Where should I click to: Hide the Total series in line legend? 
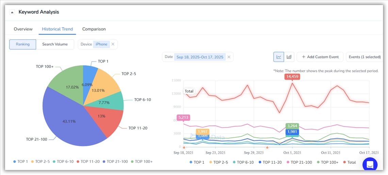coord(349,162)
